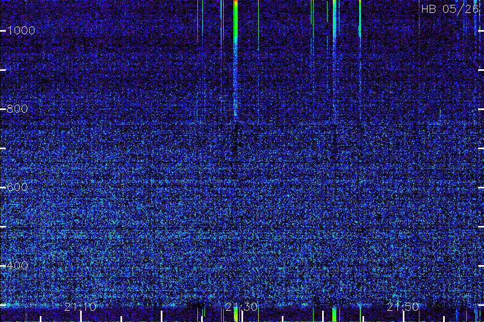Screen dimensions: 484x322
Task: Click the HB 05/26 station date label
Action: (x=450, y=9)
